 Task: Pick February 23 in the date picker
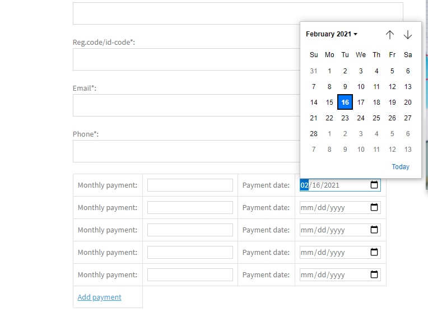pos(345,118)
